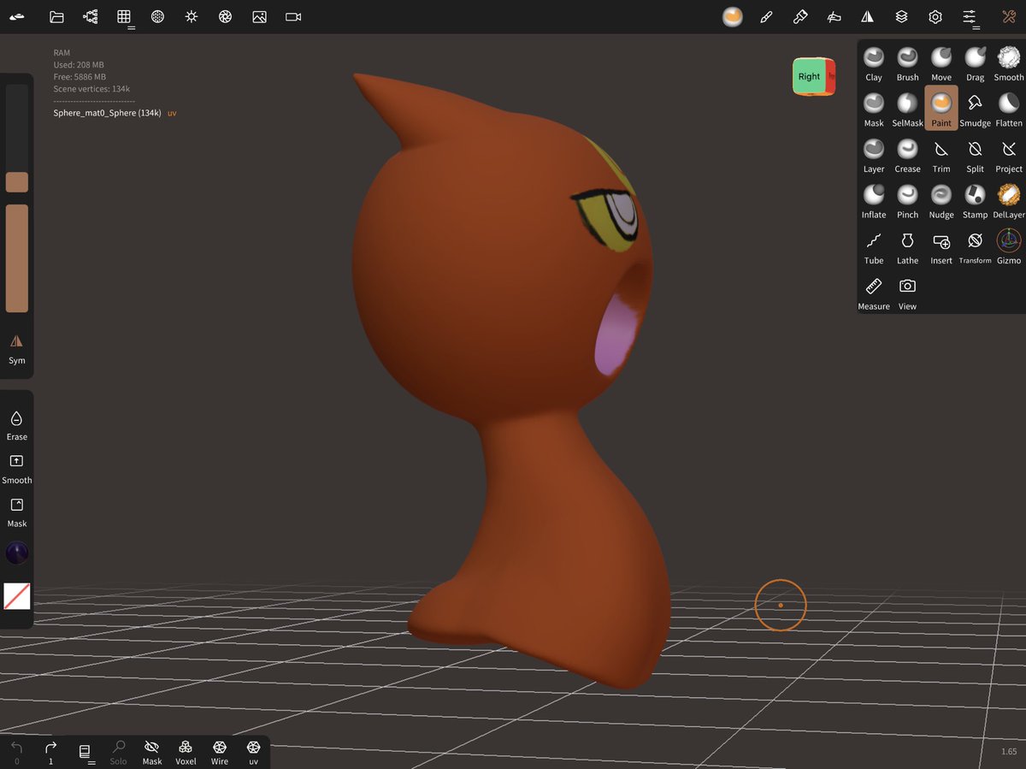Select the Smudge tool
The width and height of the screenshot is (1026, 769).
(x=975, y=110)
